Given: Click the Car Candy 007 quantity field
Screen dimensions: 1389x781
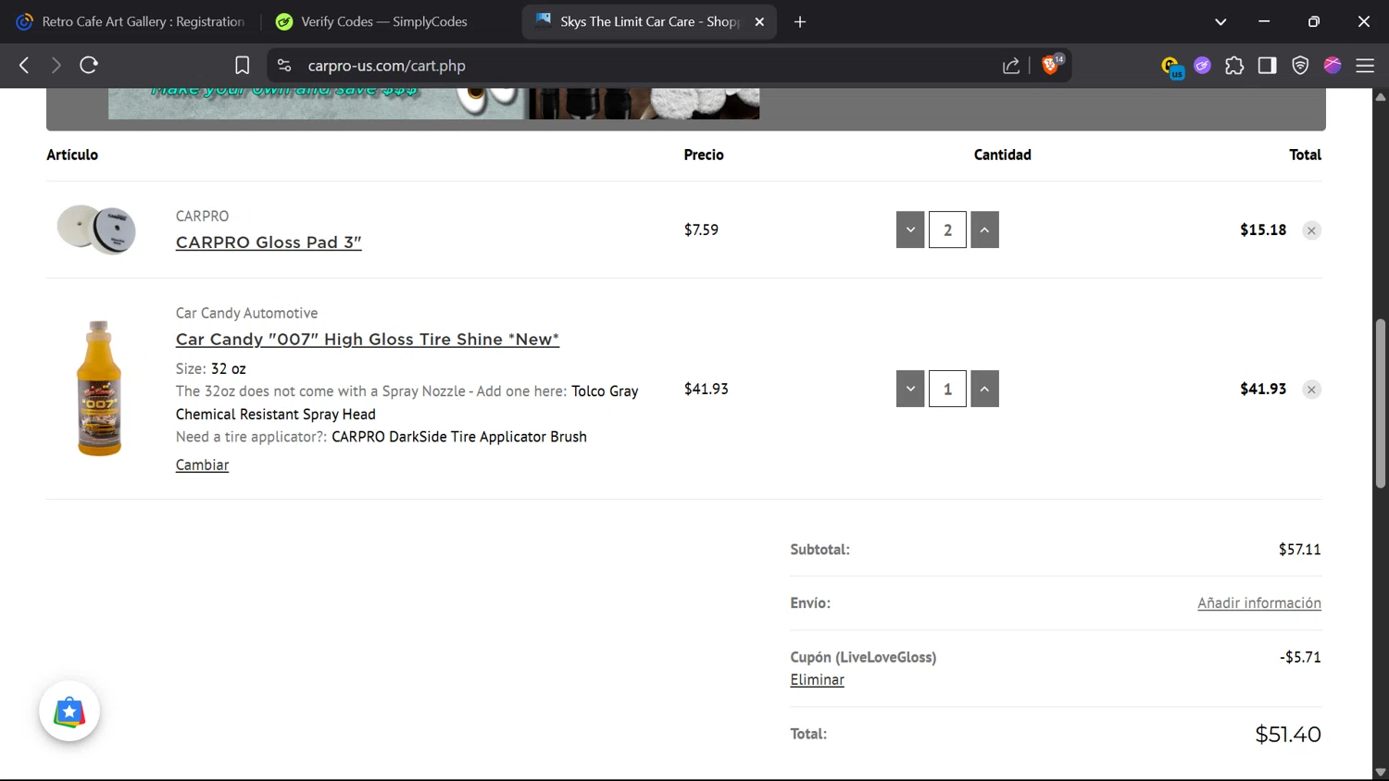Looking at the screenshot, I should (x=947, y=389).
